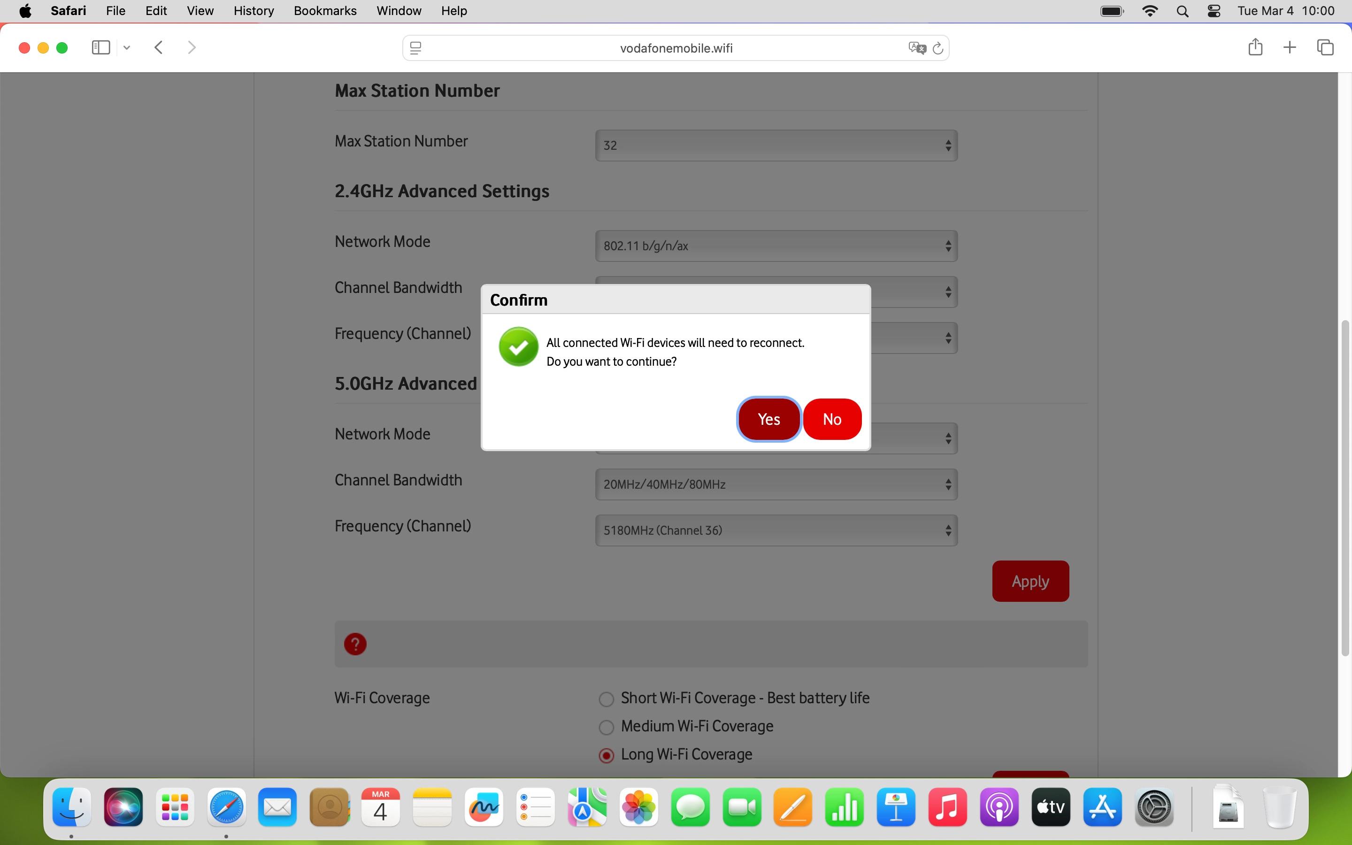Click the translate page icon in address bar
The width and height of the screenshot is (1352, 845).
point(916,48)
